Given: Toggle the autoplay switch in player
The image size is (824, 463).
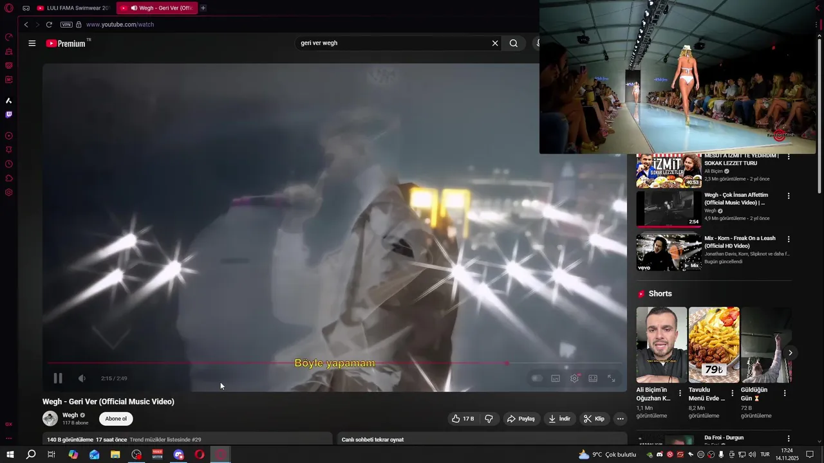Looking at the screenshot, I should (x=537, y=378).
